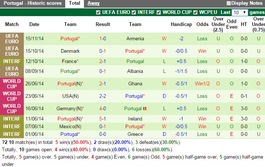The height and width of the screenshot is (167, 265).
Task: Open the 5-1 result against Ireland
Action: point(103,119)
